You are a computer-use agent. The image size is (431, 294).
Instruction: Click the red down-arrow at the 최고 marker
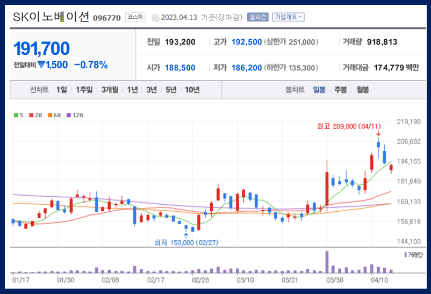[378, 133]
